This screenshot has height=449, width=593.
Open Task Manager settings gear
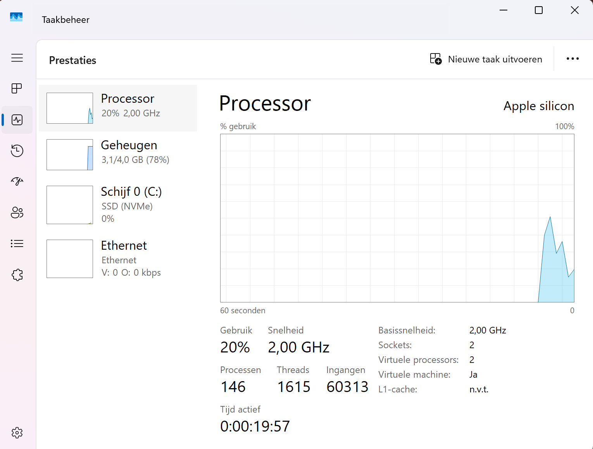pyautogui.click(x=17, y=433)
